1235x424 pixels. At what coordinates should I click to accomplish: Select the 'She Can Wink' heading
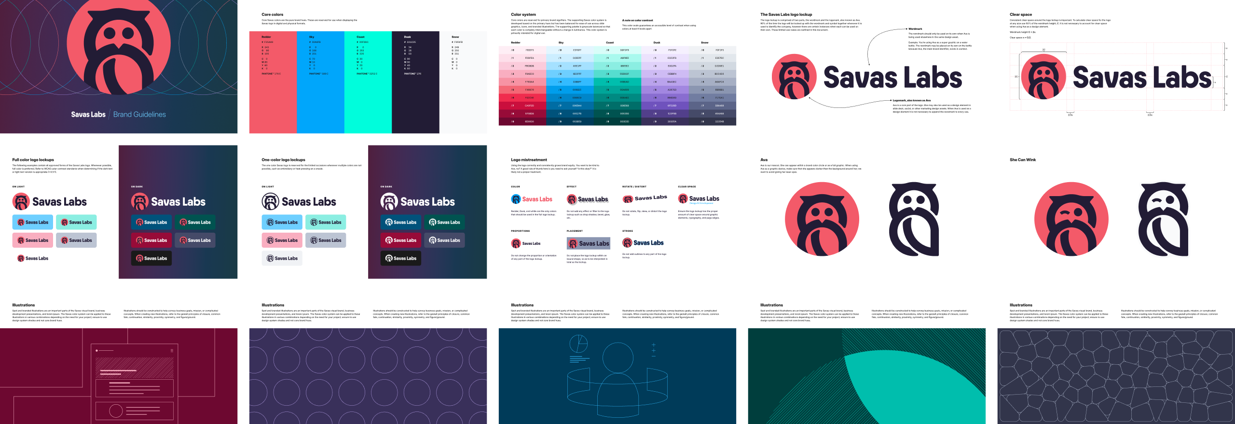click(1023, 159)
